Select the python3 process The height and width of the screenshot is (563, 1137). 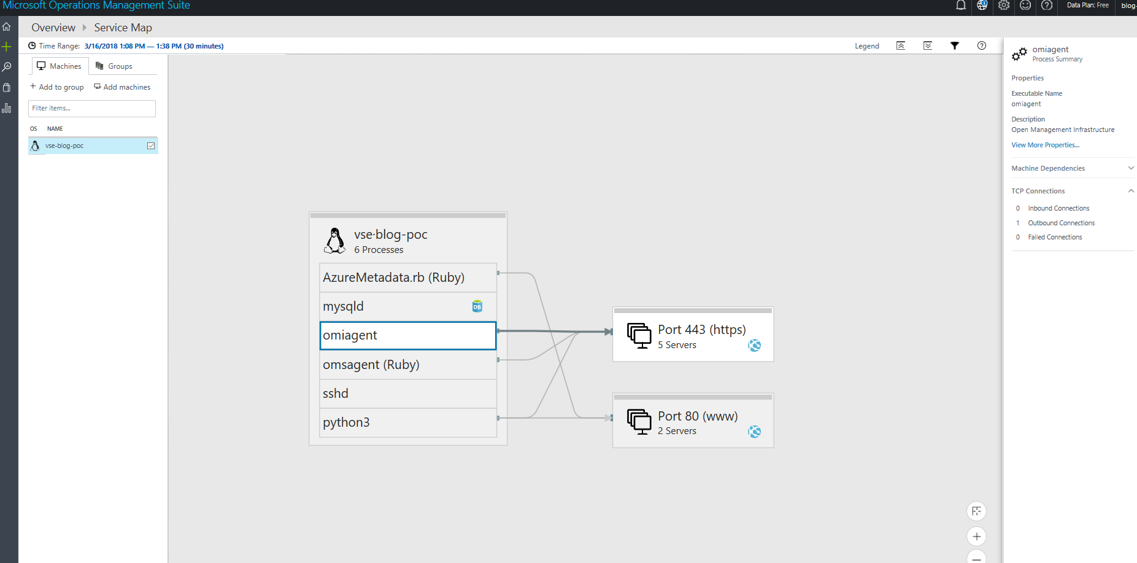pyautogui.click(x=408, y=422)
